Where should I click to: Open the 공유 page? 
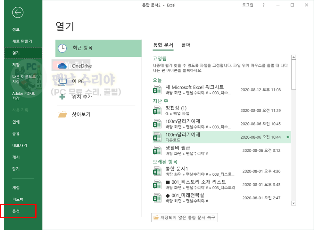(x=23, y=134)
